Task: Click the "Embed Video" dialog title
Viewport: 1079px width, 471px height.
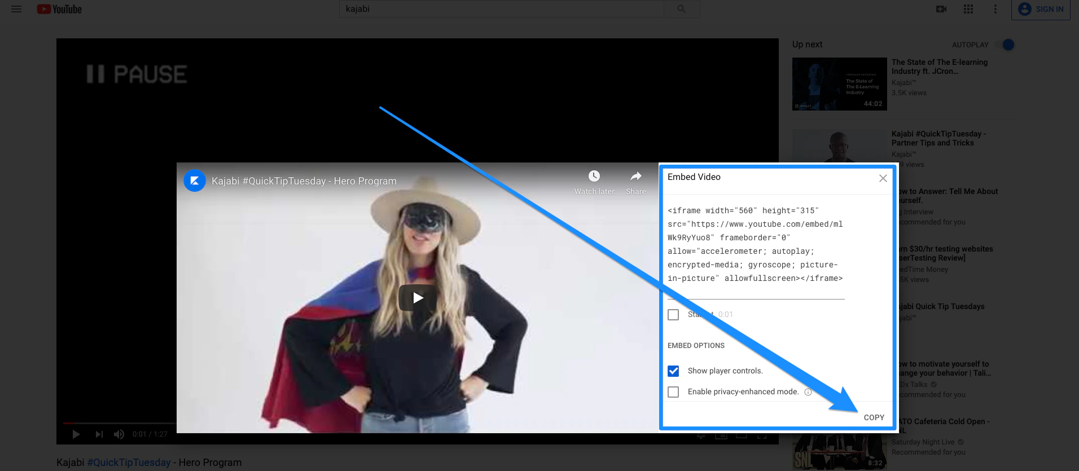Action: [694, 177]
